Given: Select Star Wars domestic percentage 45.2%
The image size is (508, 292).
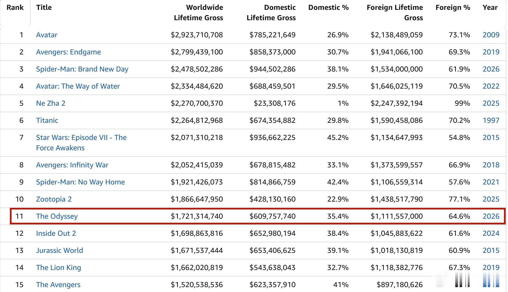Looking at the screenshot, I should click(338, 137).
